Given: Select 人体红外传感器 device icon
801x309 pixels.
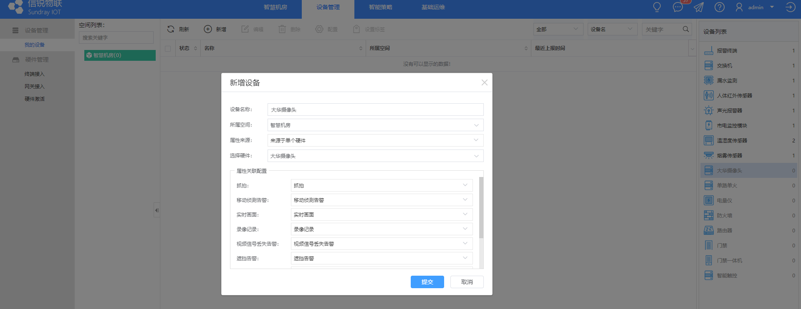Looking at the screenshot, I should (709, 95).
